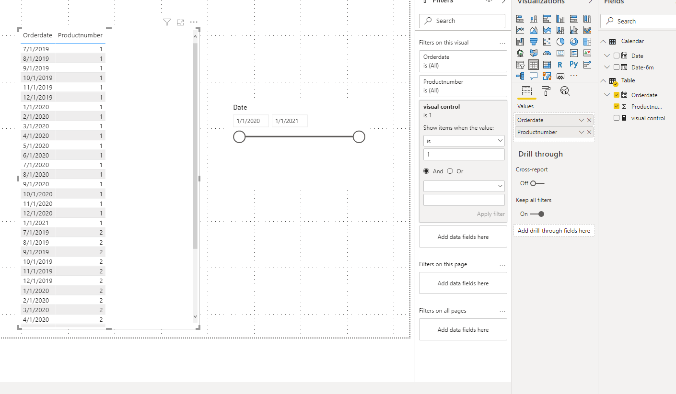This screenshot has width=676, height=394.
Task: Add a Python visual
Action: 574,65
